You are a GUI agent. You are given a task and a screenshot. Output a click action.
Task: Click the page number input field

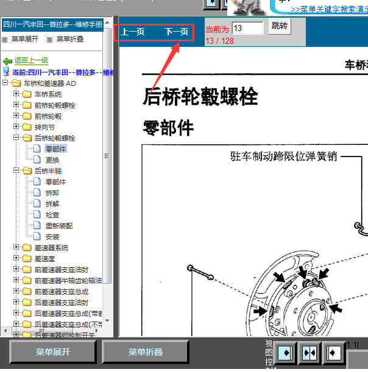pos(247,28)
